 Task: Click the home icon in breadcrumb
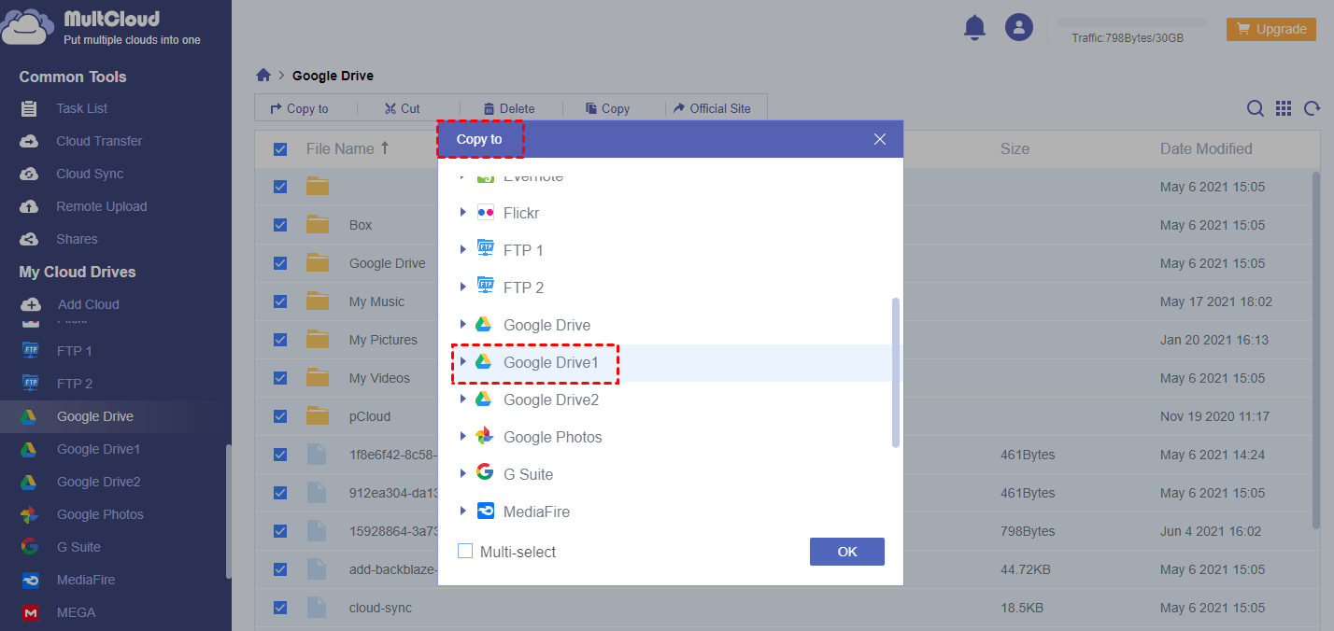point(263,76)
